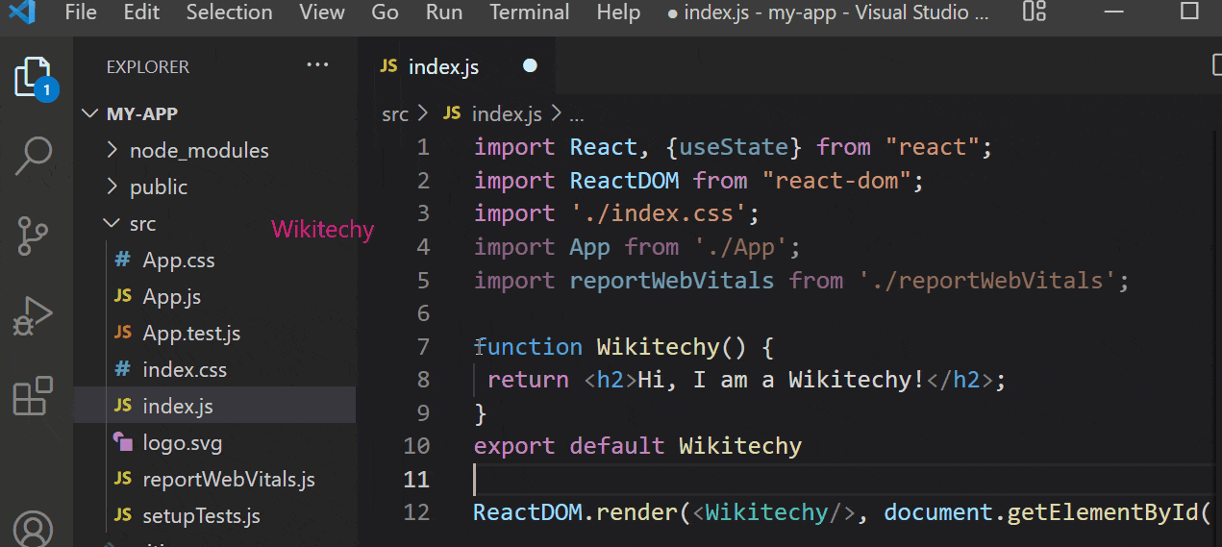Switch to the index.js editor tab
This screenshot has height=547, width=1222.
click(442, 67)
